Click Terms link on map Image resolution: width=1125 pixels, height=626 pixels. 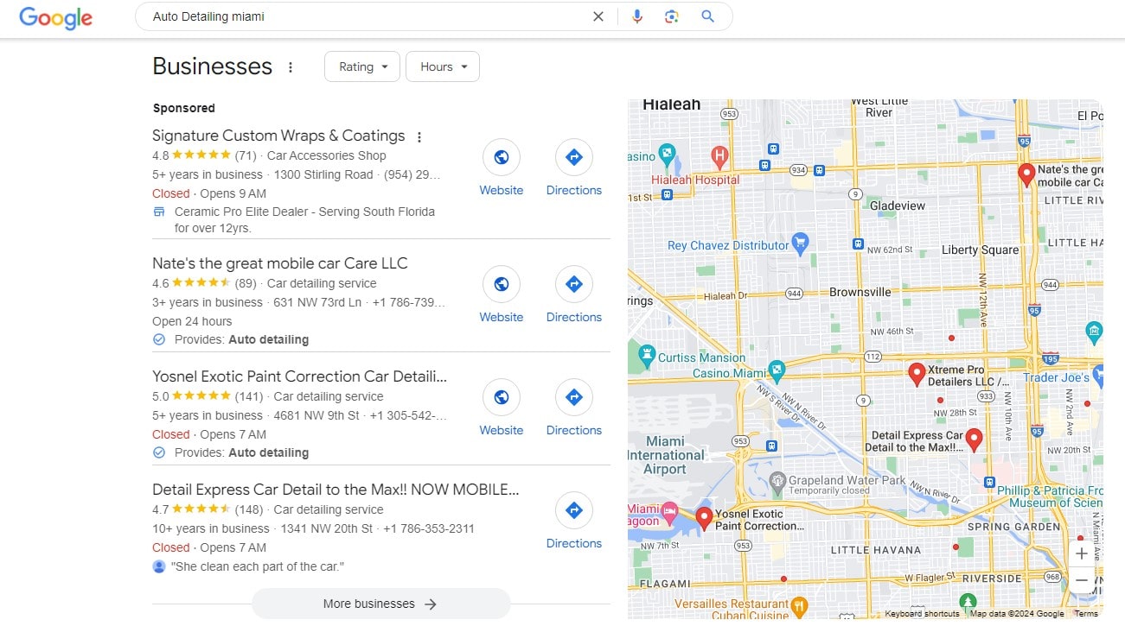click(x=1086, y=614)
